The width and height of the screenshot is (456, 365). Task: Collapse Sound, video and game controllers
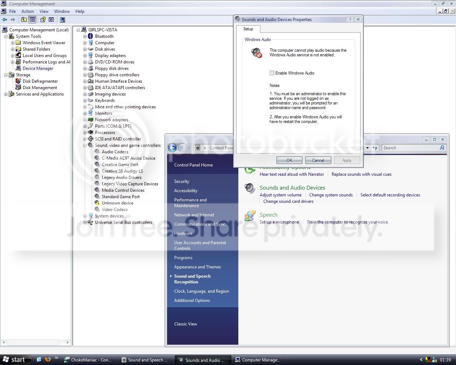click(x=85, y=145)
